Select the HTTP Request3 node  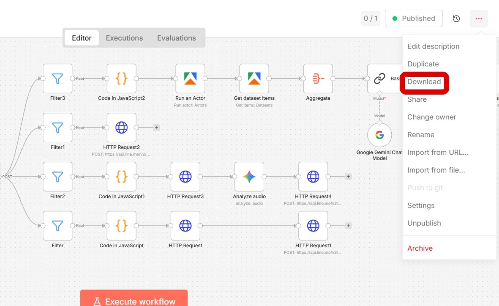[185, 177]
